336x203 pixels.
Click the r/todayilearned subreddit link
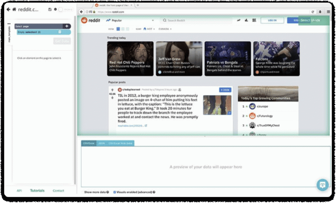click(x=131, y=89)
